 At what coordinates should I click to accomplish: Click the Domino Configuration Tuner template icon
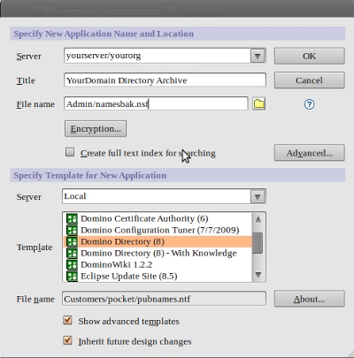[x=72, y=230]
